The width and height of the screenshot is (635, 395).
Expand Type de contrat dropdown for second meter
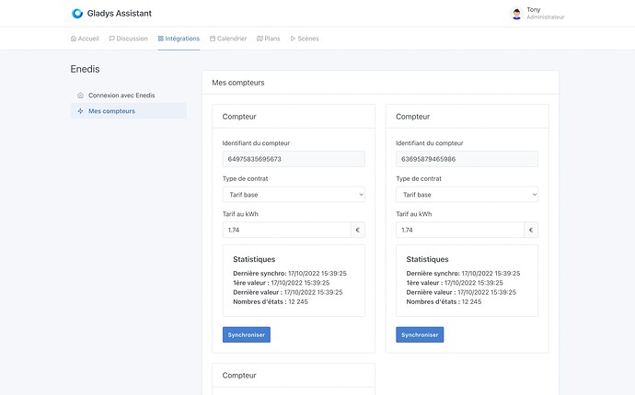click(x=467, y=195)
